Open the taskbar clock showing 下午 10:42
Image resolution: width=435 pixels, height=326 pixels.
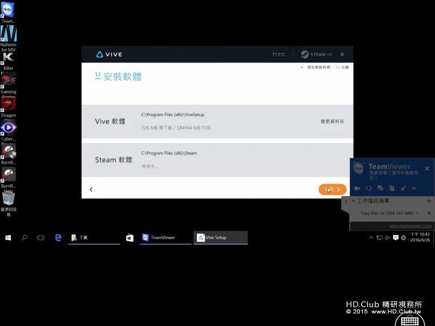[420, 237]
